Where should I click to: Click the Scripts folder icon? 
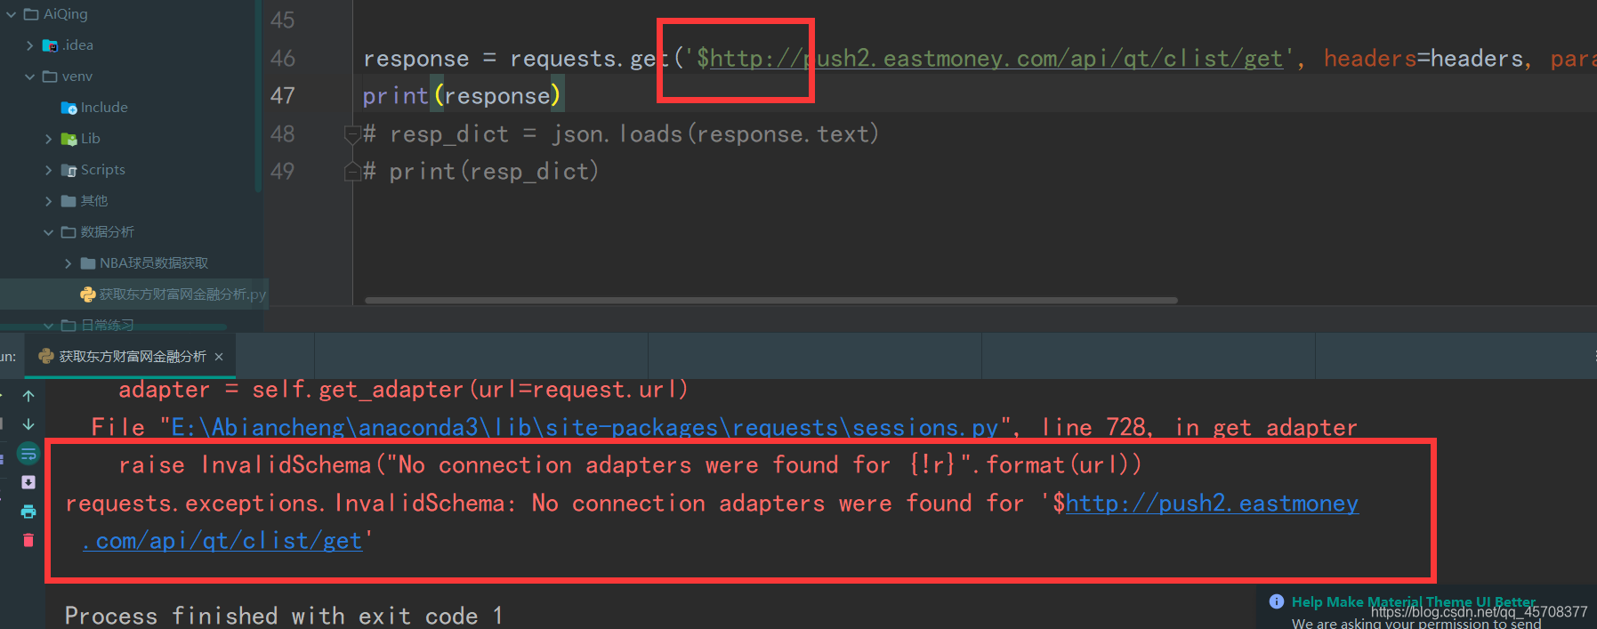[x=69, y=170]
